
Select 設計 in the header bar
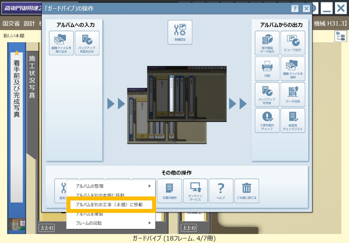(29, 23)
